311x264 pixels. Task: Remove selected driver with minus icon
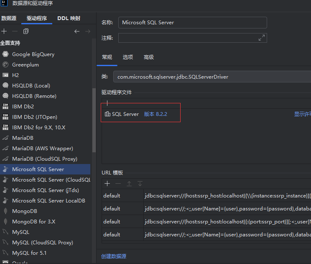coord(15,31)
